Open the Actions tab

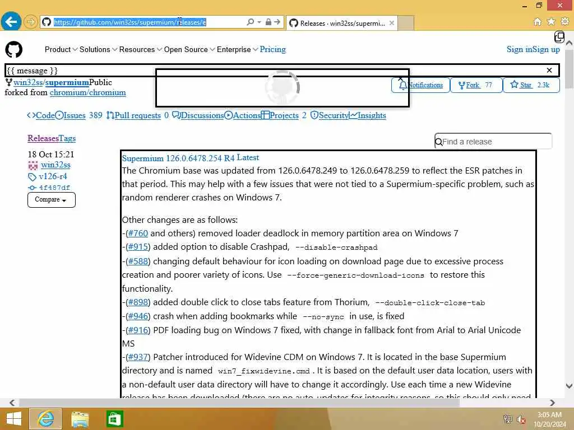[x=242, y=115]
